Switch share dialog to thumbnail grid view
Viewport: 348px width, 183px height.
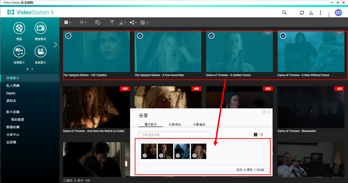[255, 135]
